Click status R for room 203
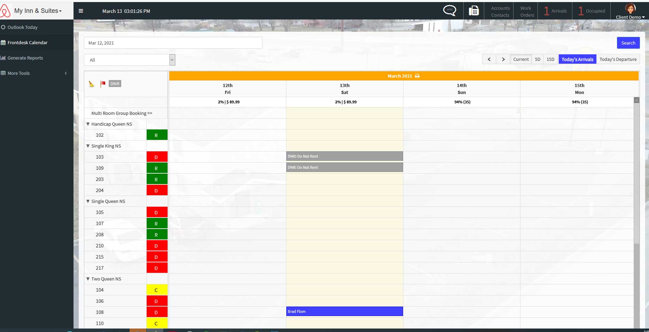 157,179
